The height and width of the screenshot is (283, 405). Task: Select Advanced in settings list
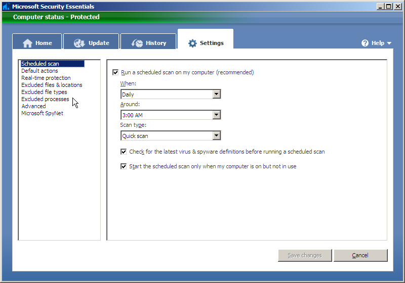coord(33,106)
